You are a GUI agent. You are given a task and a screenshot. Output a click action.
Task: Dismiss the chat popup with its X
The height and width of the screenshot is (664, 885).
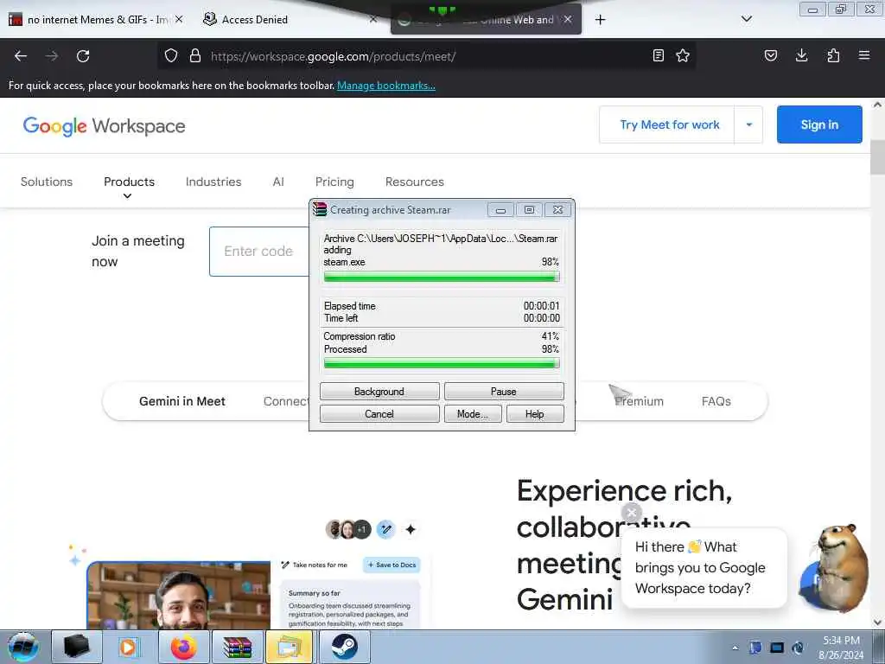click(x=631, y=512)
